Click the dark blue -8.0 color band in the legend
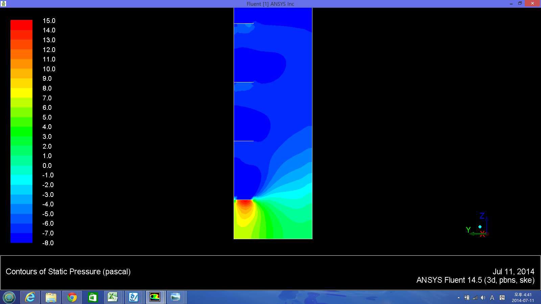This screenshot has height=304, width=541. click(21, 238)
